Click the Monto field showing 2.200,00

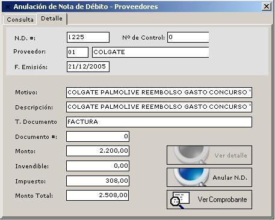[97, 151]
